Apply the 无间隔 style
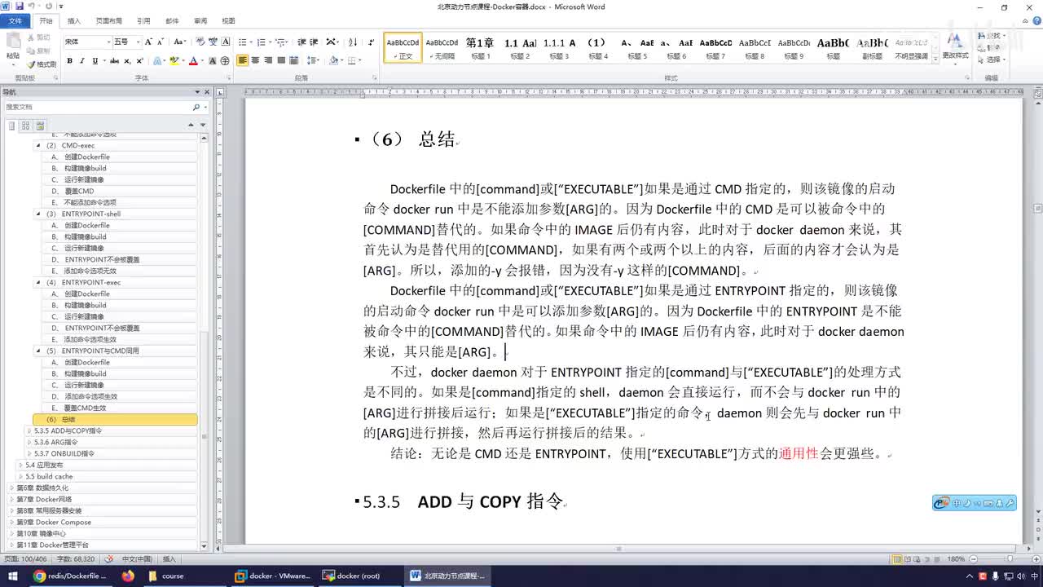 (x=442, y=48)
